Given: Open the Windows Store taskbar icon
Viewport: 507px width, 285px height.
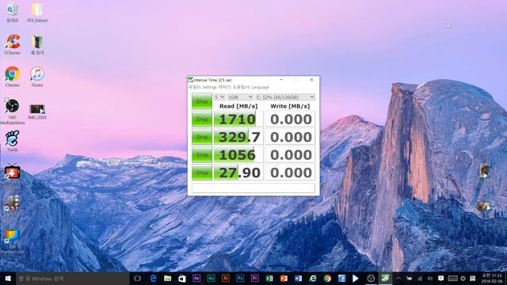Looking at the screenshot, I should pyautogui.click(x=182, y=278).
